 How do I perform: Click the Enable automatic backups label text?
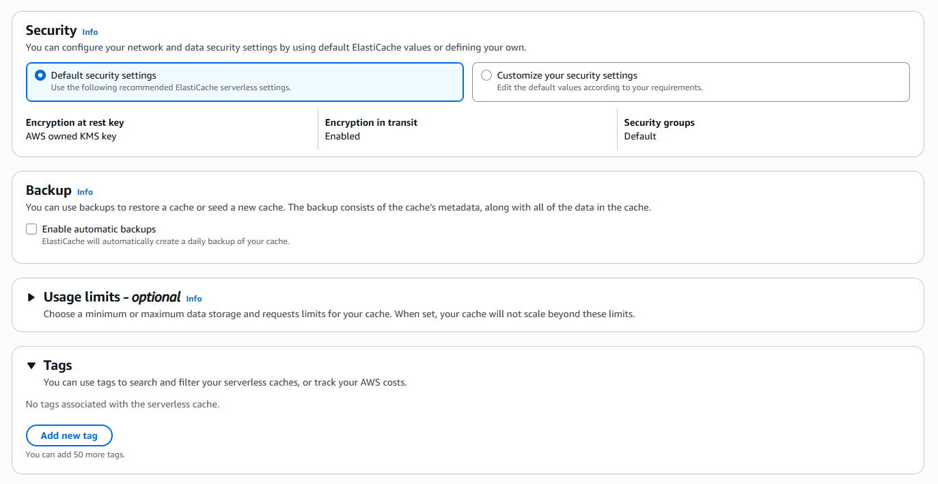[99, 229]
